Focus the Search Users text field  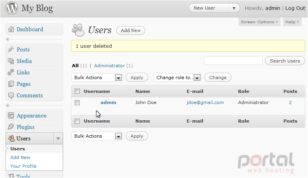pos(233,61)
